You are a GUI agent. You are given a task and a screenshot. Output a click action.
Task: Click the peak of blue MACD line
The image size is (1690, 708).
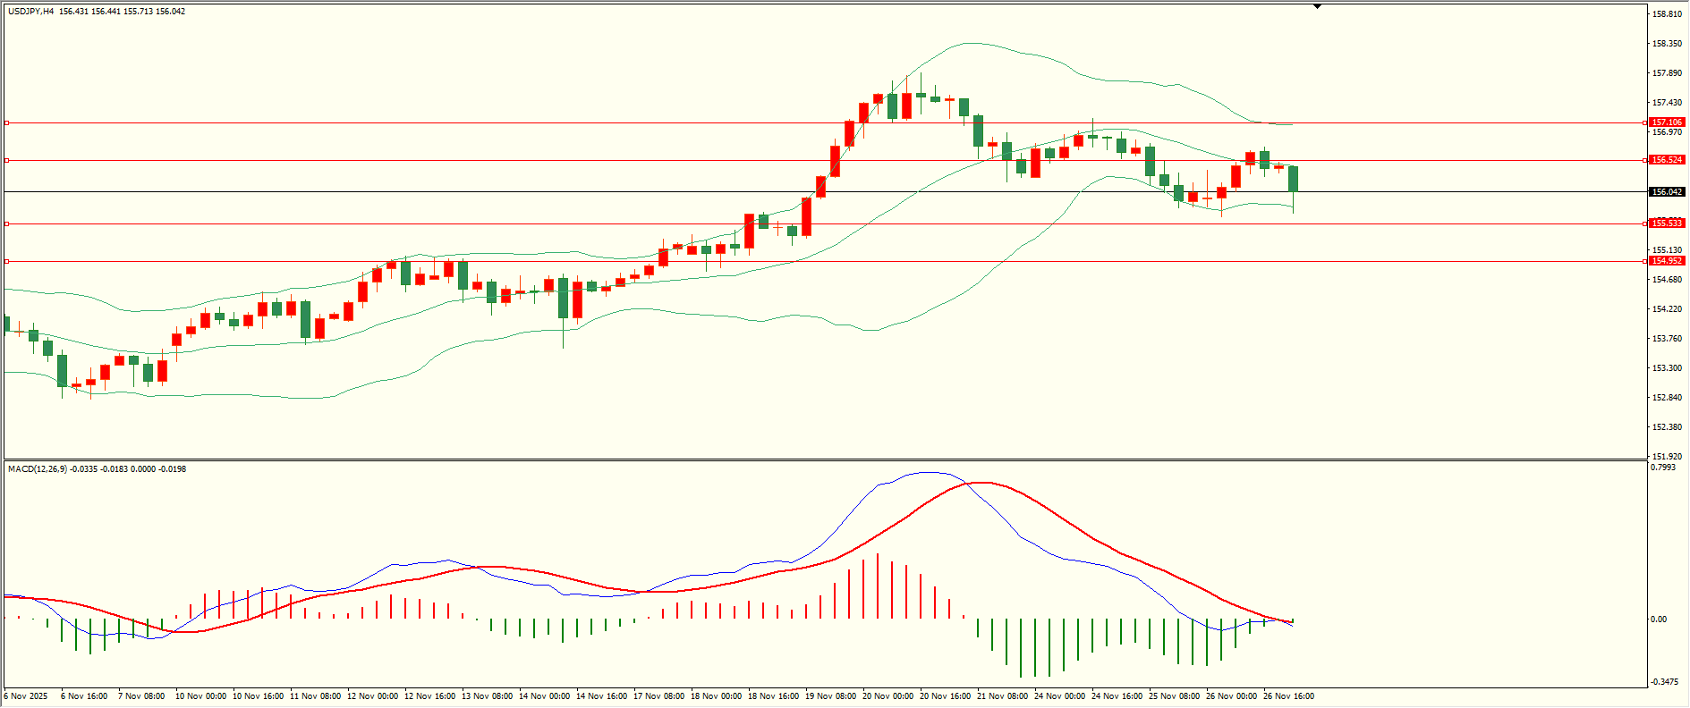[928, 472]
